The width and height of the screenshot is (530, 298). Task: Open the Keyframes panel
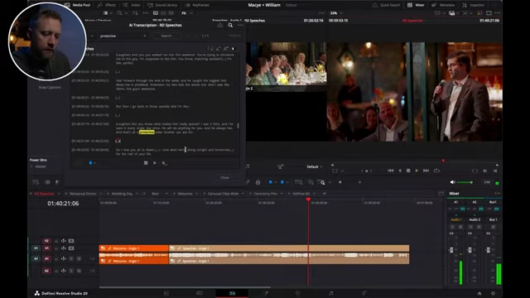coord(197,5)
